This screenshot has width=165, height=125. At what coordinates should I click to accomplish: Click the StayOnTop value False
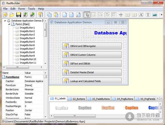point(28,115)
